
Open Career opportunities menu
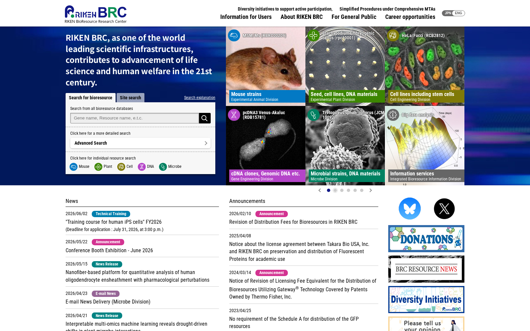point(410,17)
